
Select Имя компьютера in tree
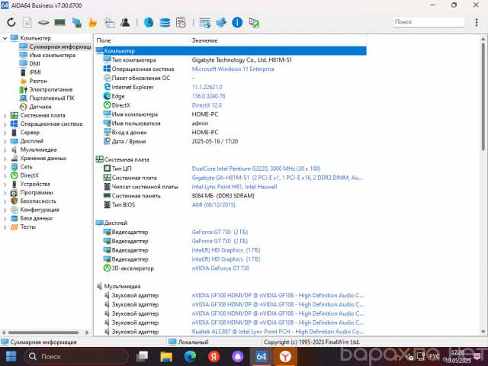52,55
